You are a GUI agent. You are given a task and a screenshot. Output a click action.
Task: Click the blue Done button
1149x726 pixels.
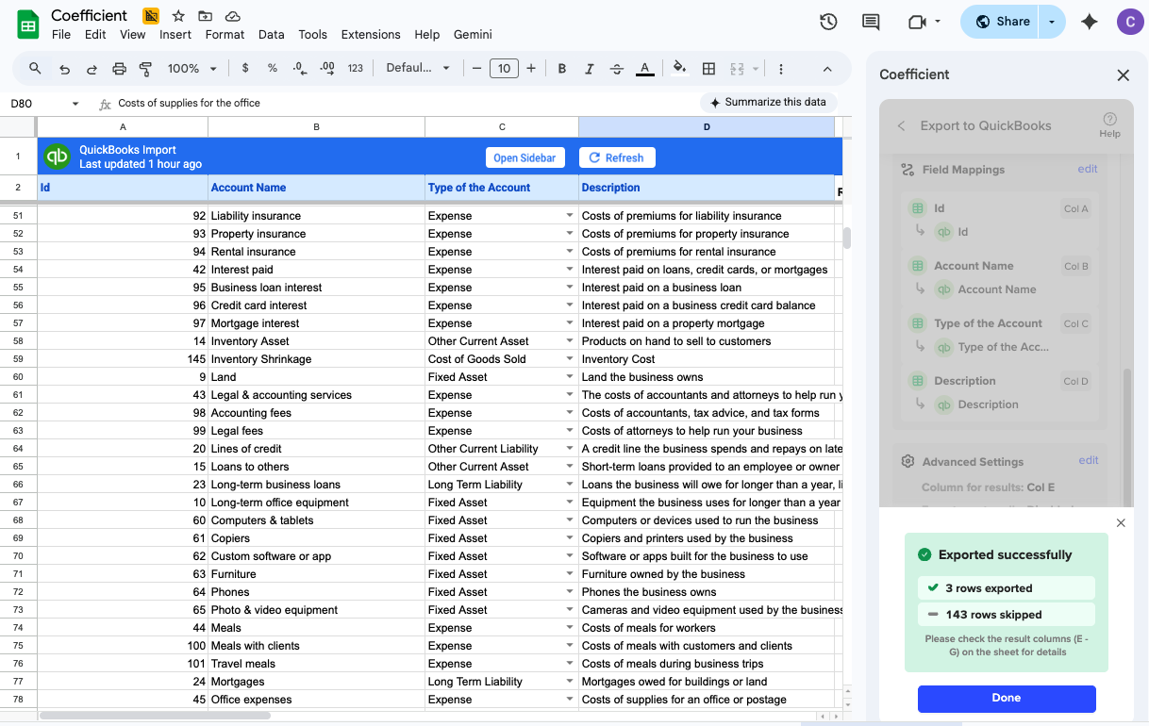[1006, 698]
